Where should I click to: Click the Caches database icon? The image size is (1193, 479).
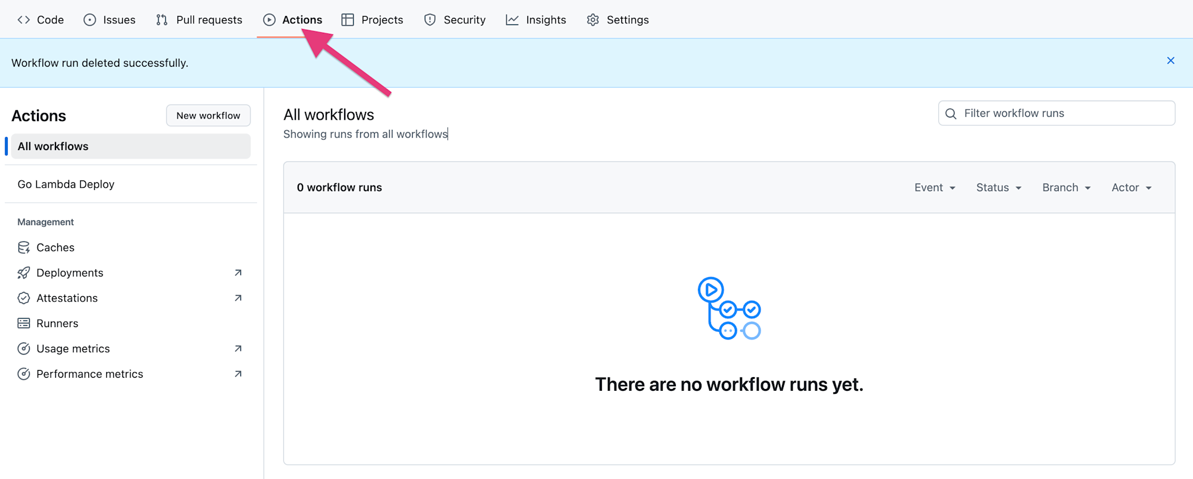(24, 247)
